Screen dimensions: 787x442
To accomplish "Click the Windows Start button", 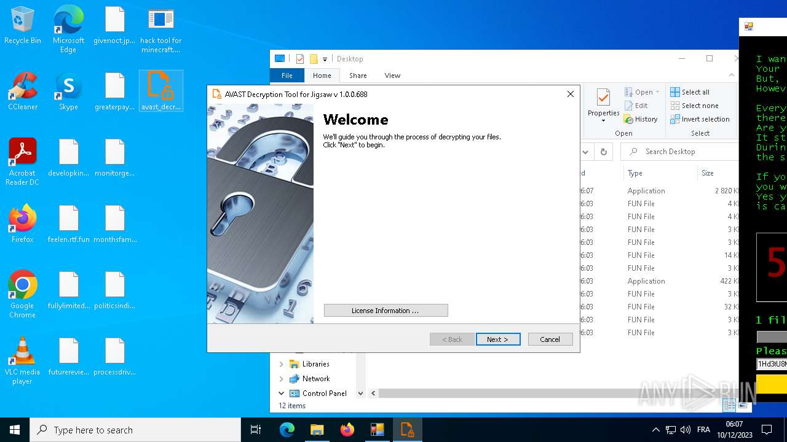I will pos(15,430).
